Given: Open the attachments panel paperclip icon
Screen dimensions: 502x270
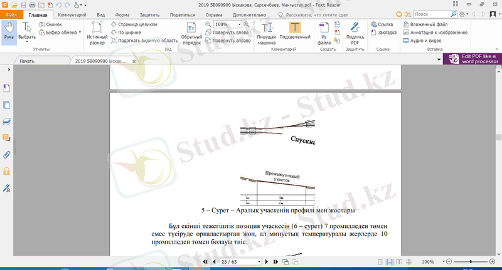Looking at the screenshot, I should [x=7, y=153].
